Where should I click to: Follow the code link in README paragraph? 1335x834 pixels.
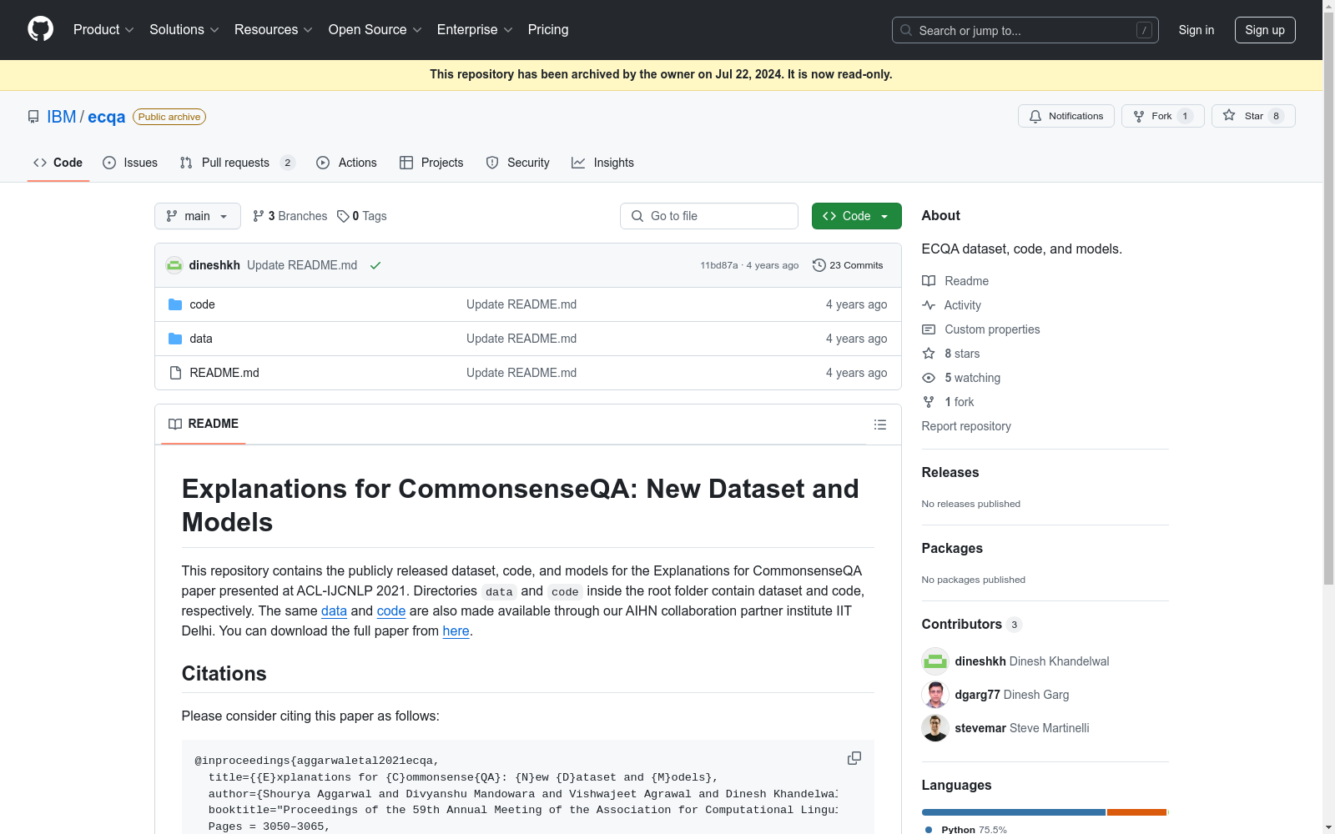391,610
